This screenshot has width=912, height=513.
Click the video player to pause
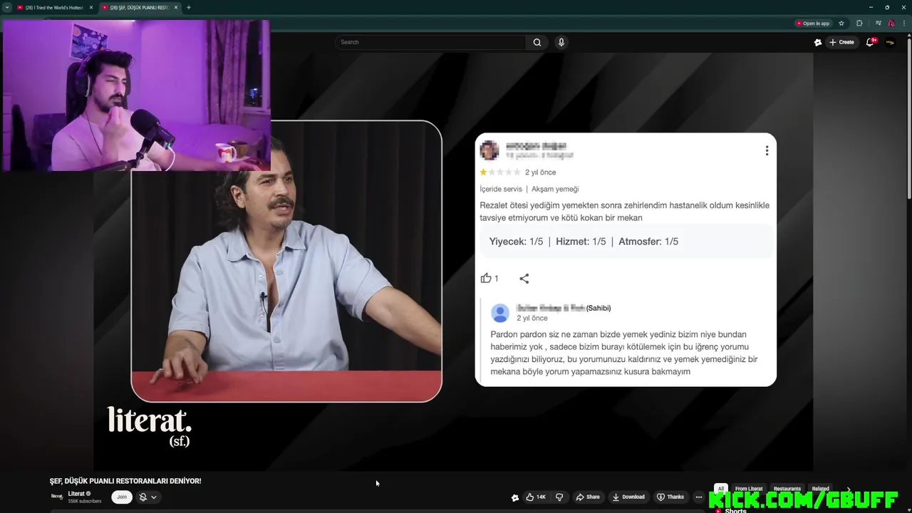click(453, 261)
